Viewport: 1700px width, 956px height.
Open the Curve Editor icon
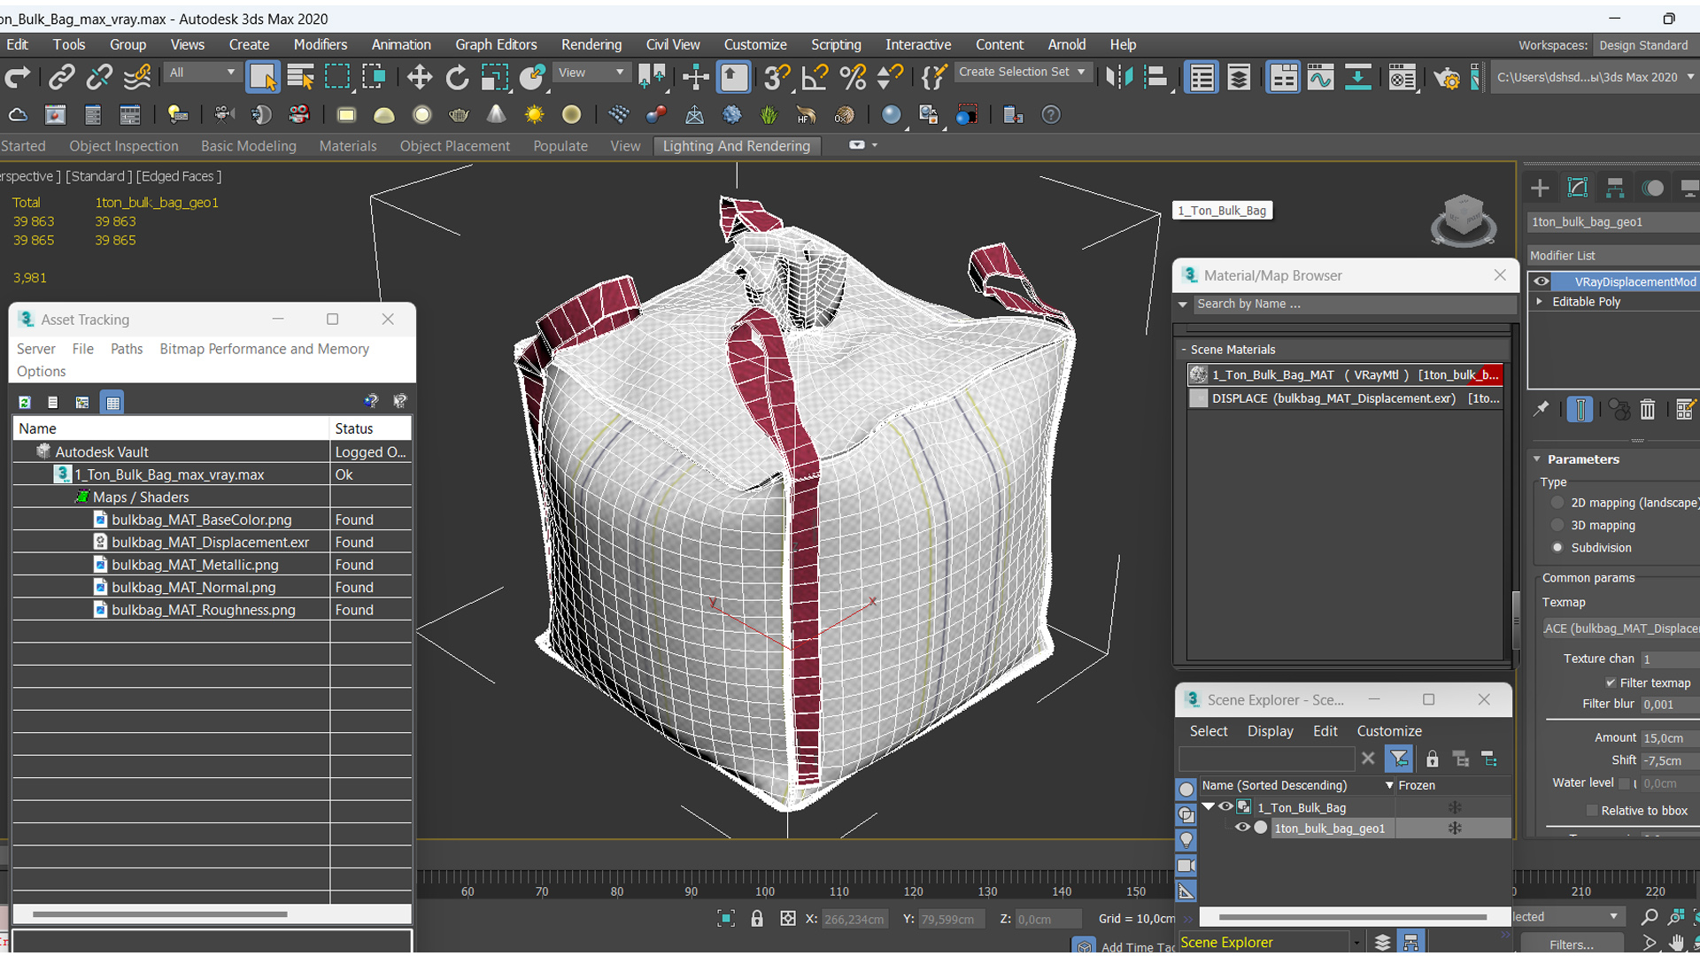click(x=1320, y=78)
